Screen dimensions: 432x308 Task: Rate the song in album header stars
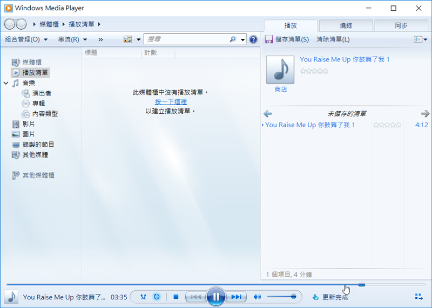314,71
